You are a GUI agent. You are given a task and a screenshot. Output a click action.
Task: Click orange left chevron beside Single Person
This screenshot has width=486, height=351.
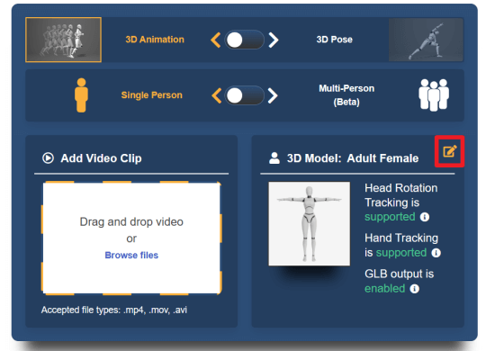(216, 95)
